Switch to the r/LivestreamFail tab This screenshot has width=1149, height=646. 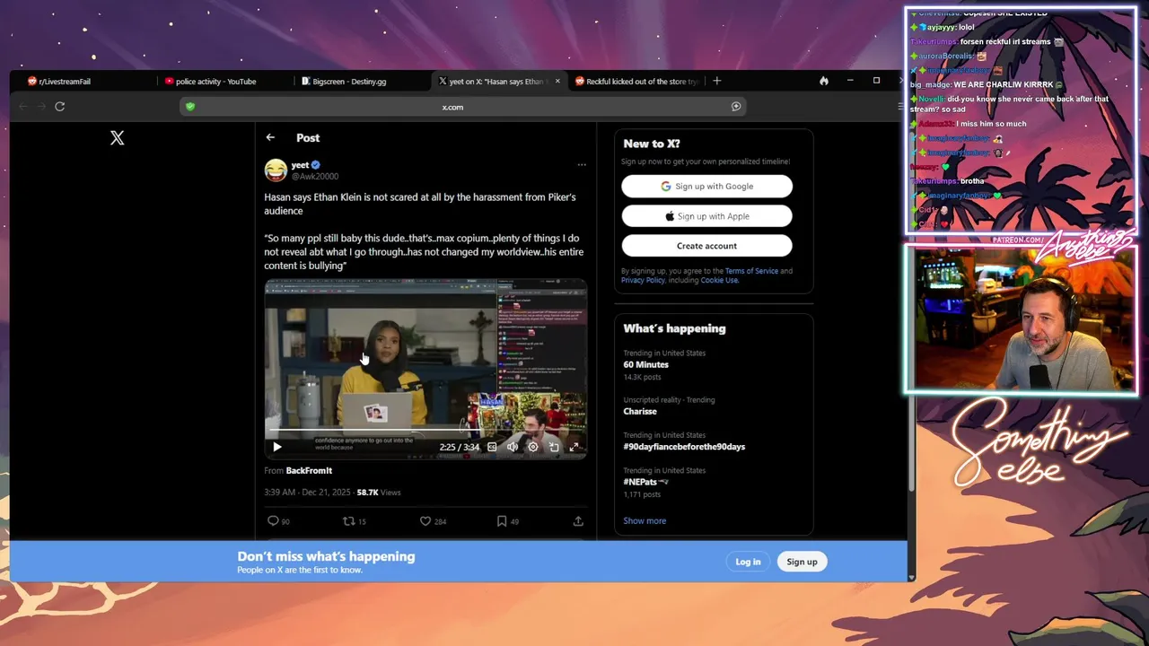click(85, 82)
